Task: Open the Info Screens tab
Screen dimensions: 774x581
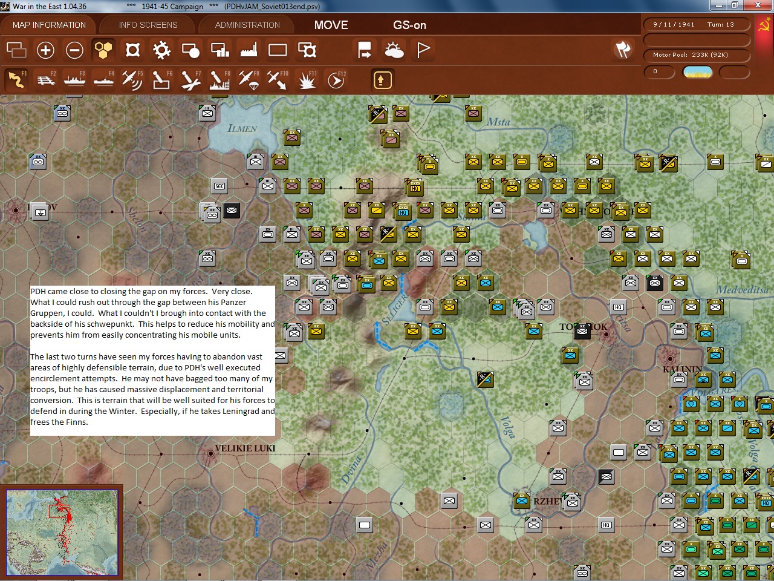Action: (x=148, y=25)
